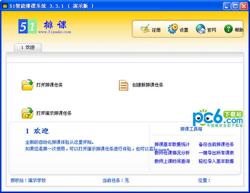This screenshot has height=193, width=250.
Task: Open 教师上课时间查询 link
Action: pyautogui.click(x=172, y=161)
